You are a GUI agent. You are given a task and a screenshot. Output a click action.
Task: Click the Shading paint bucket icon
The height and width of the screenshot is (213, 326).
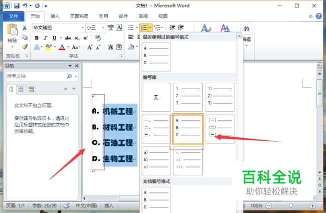point(131,47)
